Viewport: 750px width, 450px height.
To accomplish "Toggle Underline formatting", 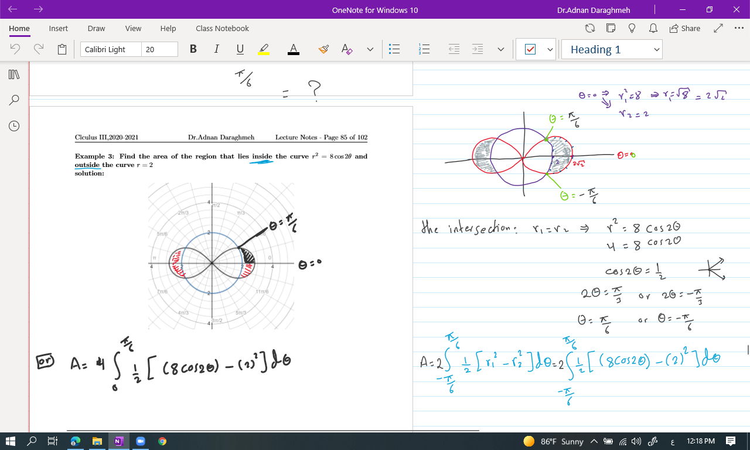I will (240, 49).
